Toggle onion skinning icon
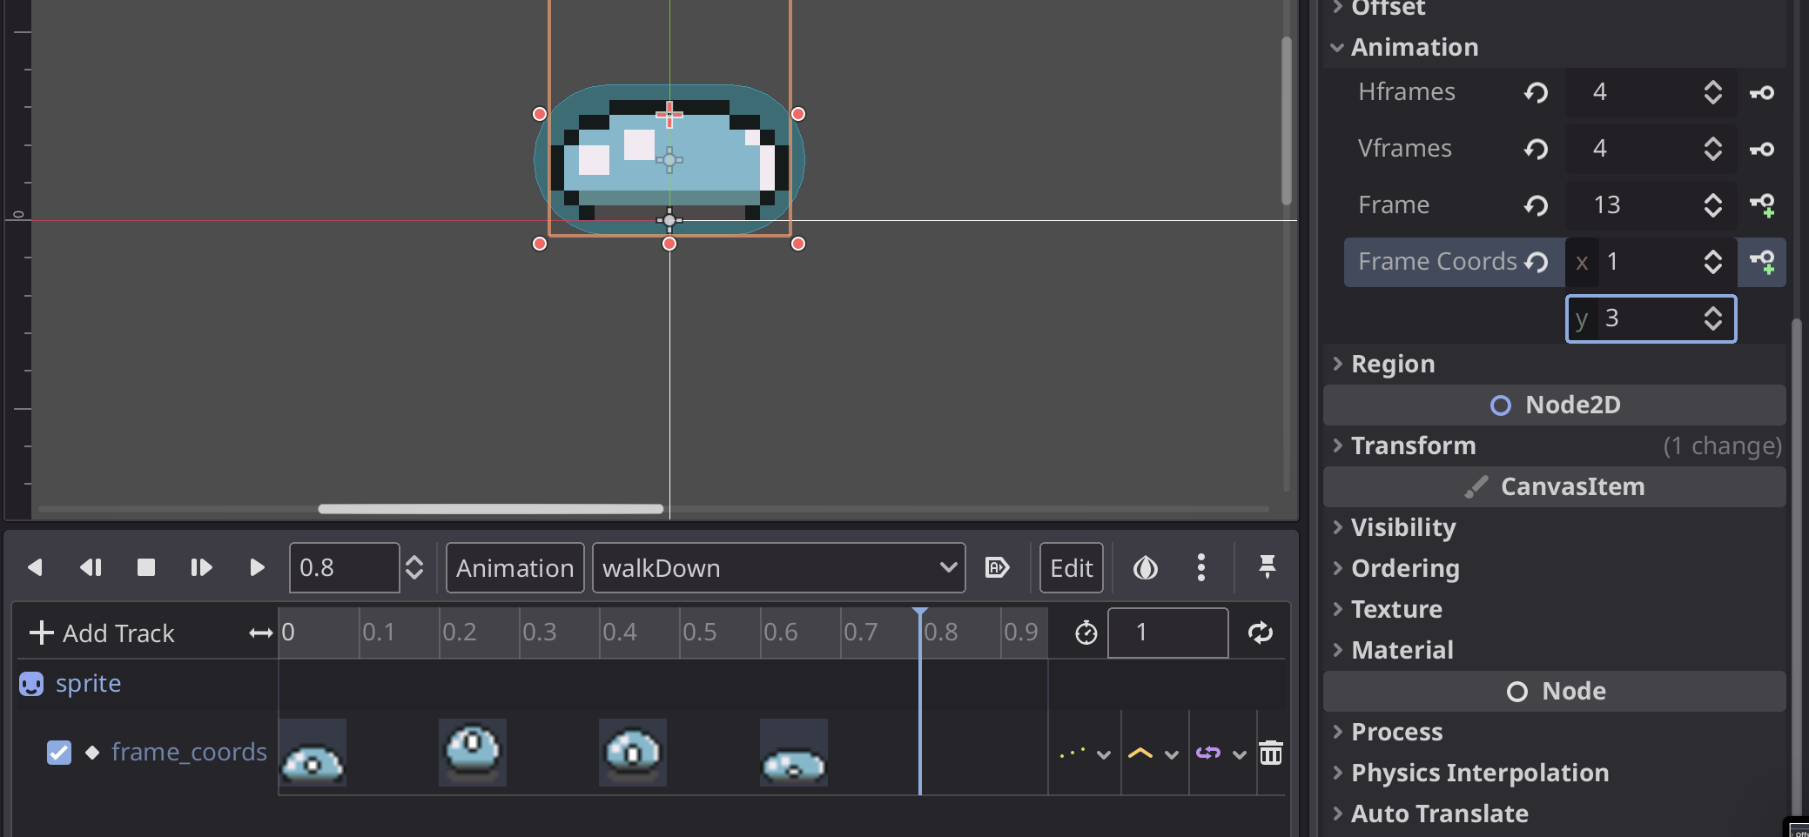This screenshot has width=1809, height=837. [x=1145, y=568]
